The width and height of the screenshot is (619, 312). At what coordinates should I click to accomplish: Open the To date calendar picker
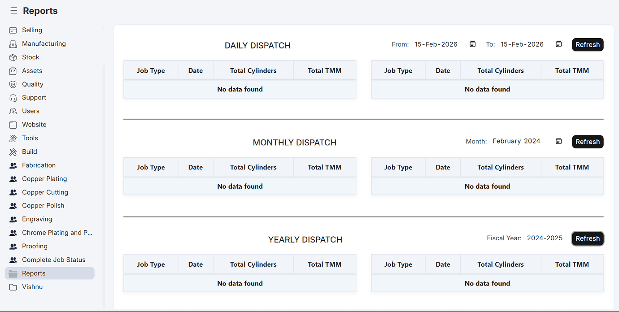[558, 44]
